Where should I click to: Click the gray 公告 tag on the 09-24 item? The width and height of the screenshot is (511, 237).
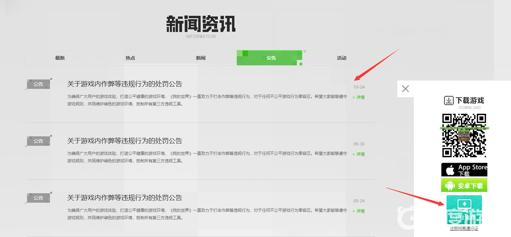point(39,198)
